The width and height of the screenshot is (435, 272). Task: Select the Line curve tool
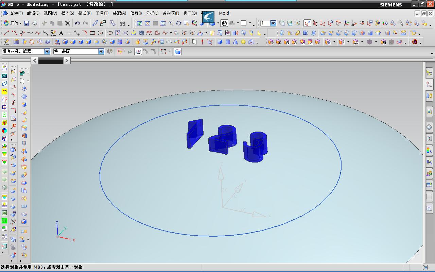tap(6, 33)
